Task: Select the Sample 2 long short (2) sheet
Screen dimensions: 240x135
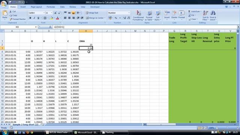Action: coord(25,124)
